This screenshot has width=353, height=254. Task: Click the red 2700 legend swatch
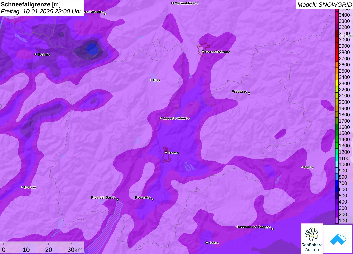(x=337, y=58)
